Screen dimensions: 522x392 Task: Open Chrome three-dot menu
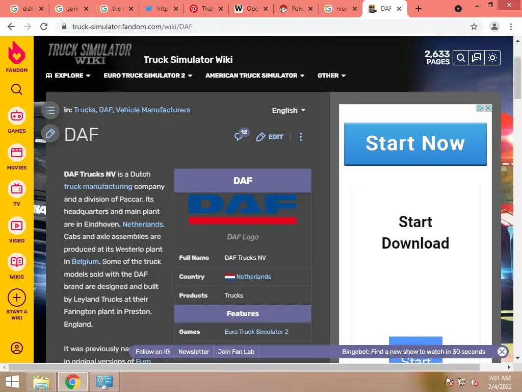click(x=511, y=27)
